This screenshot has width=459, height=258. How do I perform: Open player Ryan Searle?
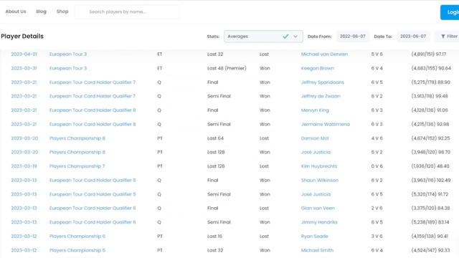coord(314,236)
